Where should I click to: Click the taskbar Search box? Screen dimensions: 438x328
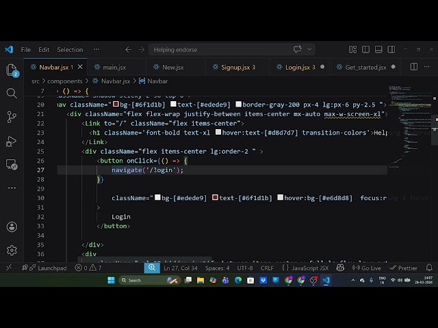[149, 280]
